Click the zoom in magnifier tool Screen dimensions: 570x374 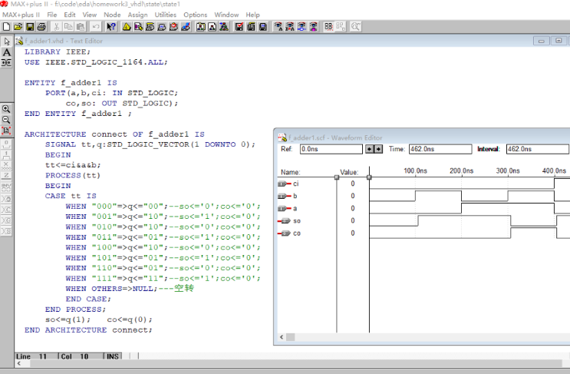click(7, 109)
